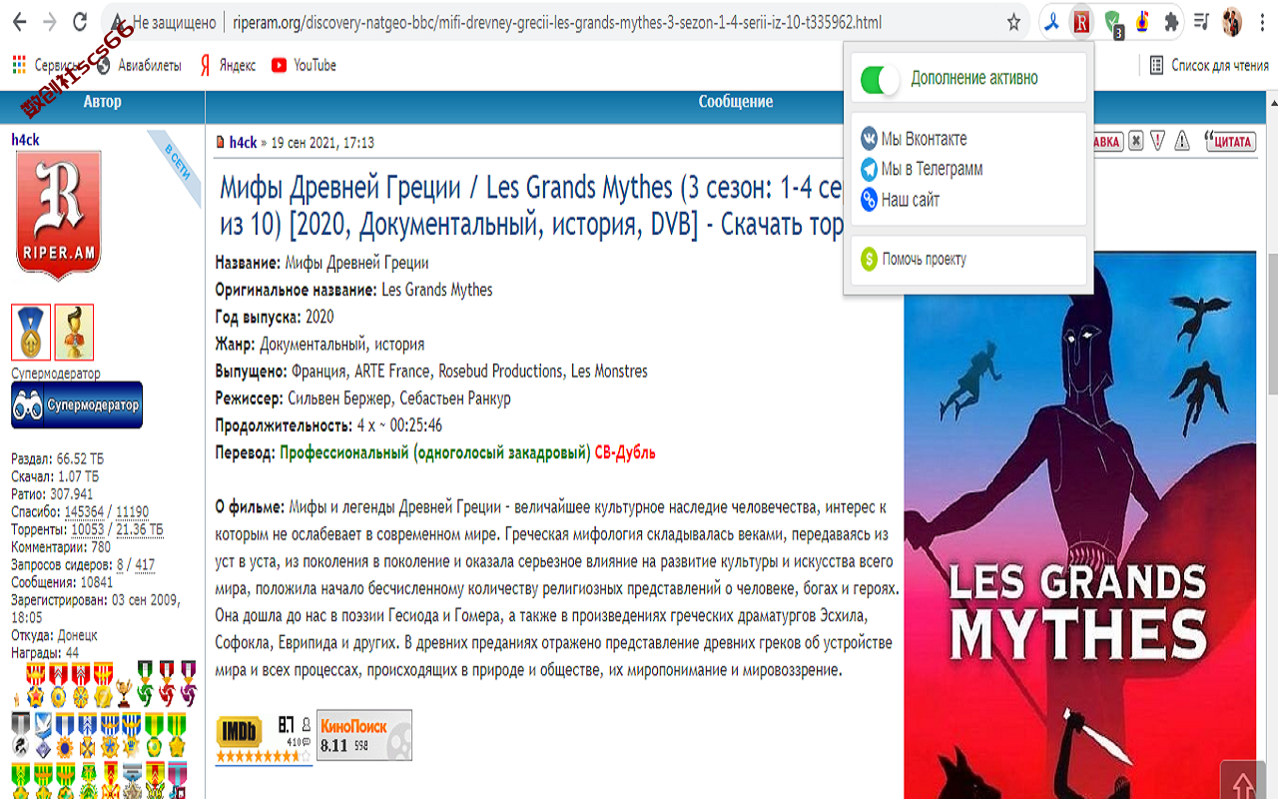This screenshot has height=799, width=1278.
Task: Click the X delete post icon
Action: [x=1136, y=141]
